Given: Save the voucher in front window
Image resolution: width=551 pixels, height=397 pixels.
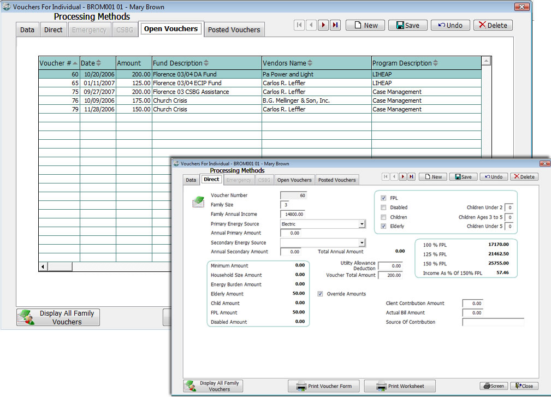Looking at the screenshot, I should [463, 177].
